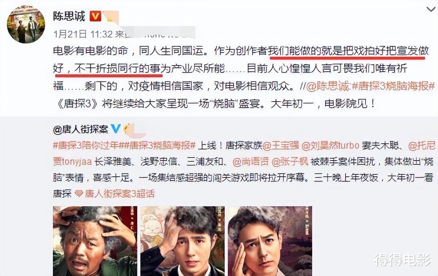The height and width of the screenshot is (276, 438).
Task: Open the @陈思诚 mention in the post
Action: point(328,86)
